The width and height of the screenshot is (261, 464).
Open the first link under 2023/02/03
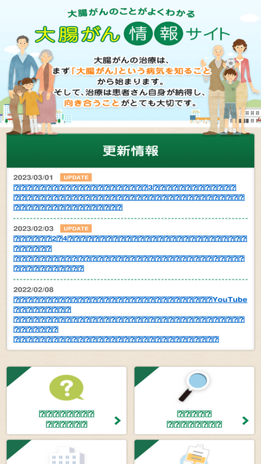(x=130, y=243)
